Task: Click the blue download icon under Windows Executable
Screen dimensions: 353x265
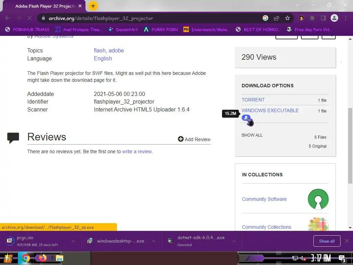Action: click(246, 118)
